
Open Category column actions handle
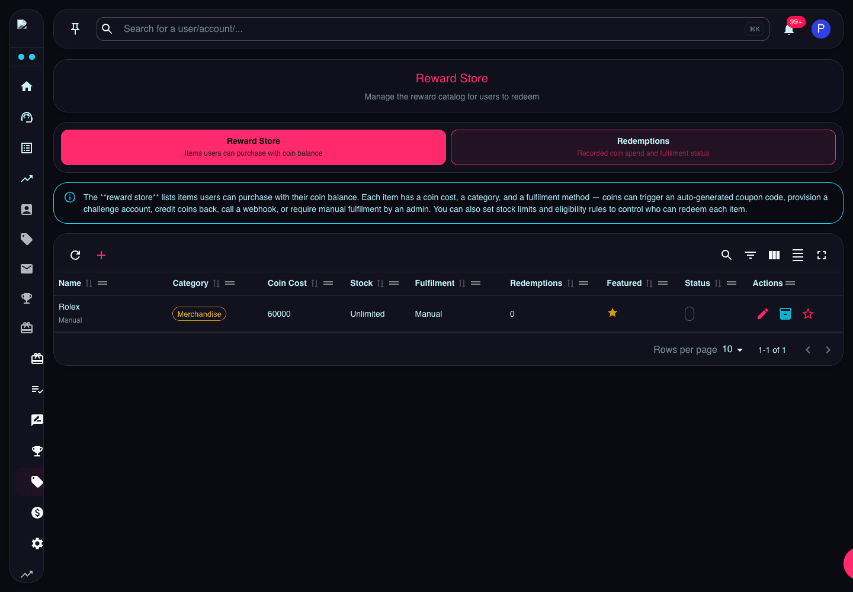(x=230, y=283)
